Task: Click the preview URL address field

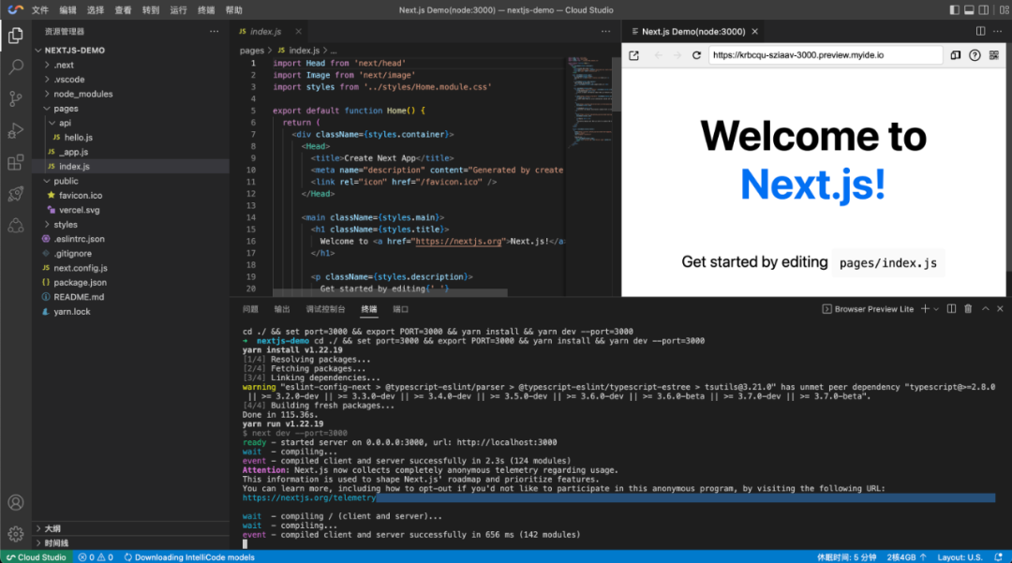Action: [826, 55]
